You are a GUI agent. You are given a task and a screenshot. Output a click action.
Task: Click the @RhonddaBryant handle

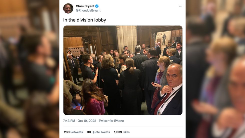[88, 11]
